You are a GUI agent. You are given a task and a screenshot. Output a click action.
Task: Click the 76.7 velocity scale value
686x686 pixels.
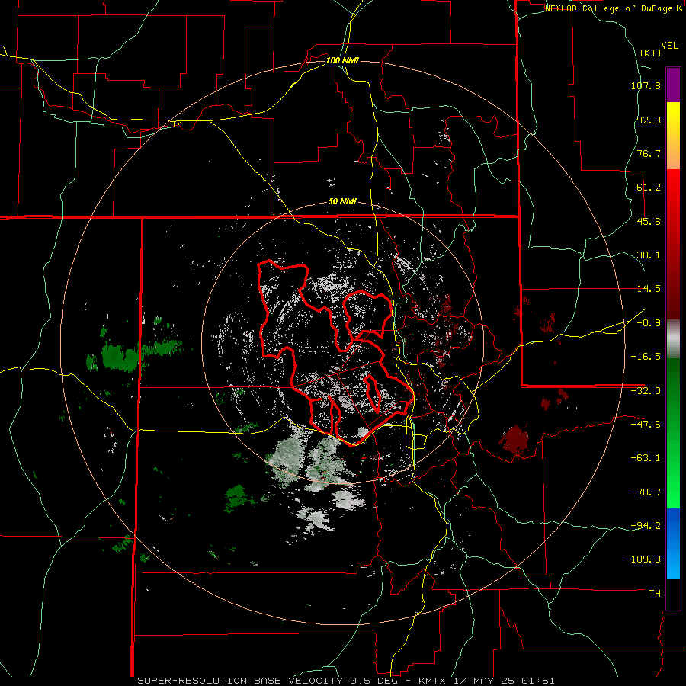[x=649, y=153]
